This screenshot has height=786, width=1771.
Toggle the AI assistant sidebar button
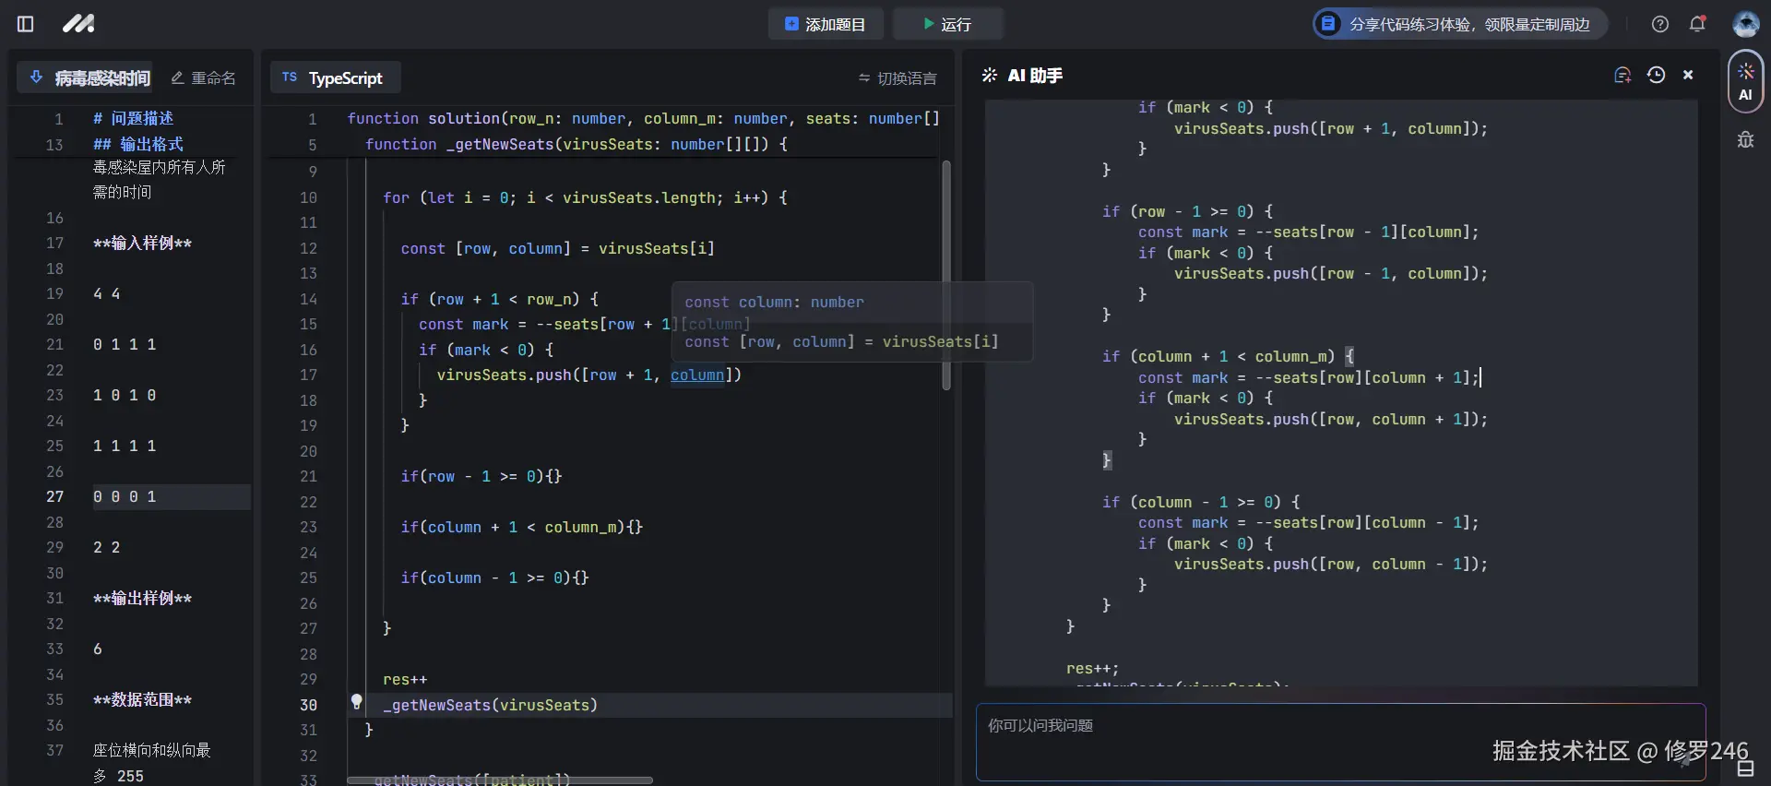[x=1745, y=81]
